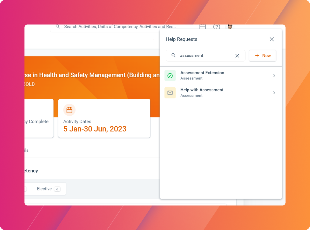This screenshot has width=310, height=230.
Task: Click the magnifier icon in the Help Requests search
Action: coord(174,55)
